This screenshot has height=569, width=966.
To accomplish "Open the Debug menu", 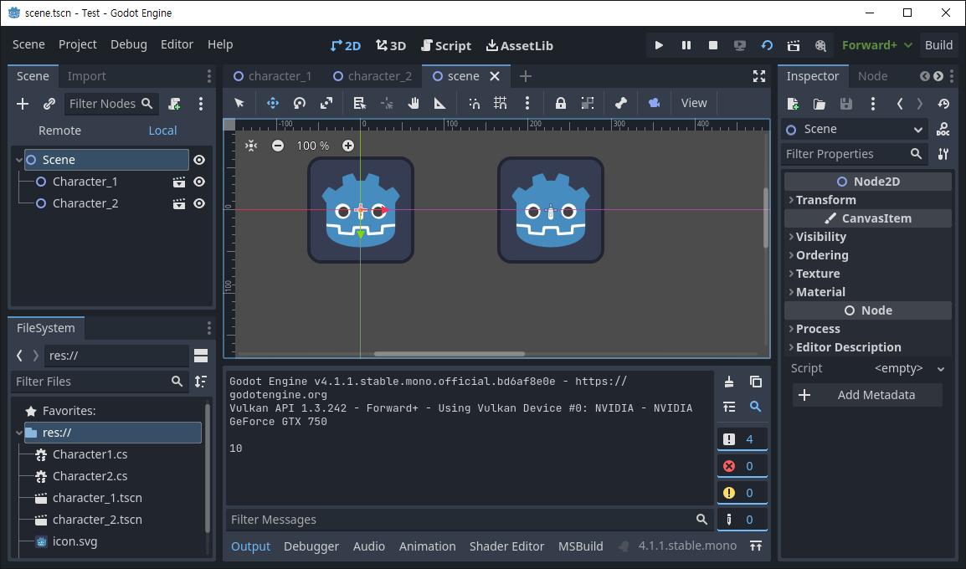I will click(129, 44).
